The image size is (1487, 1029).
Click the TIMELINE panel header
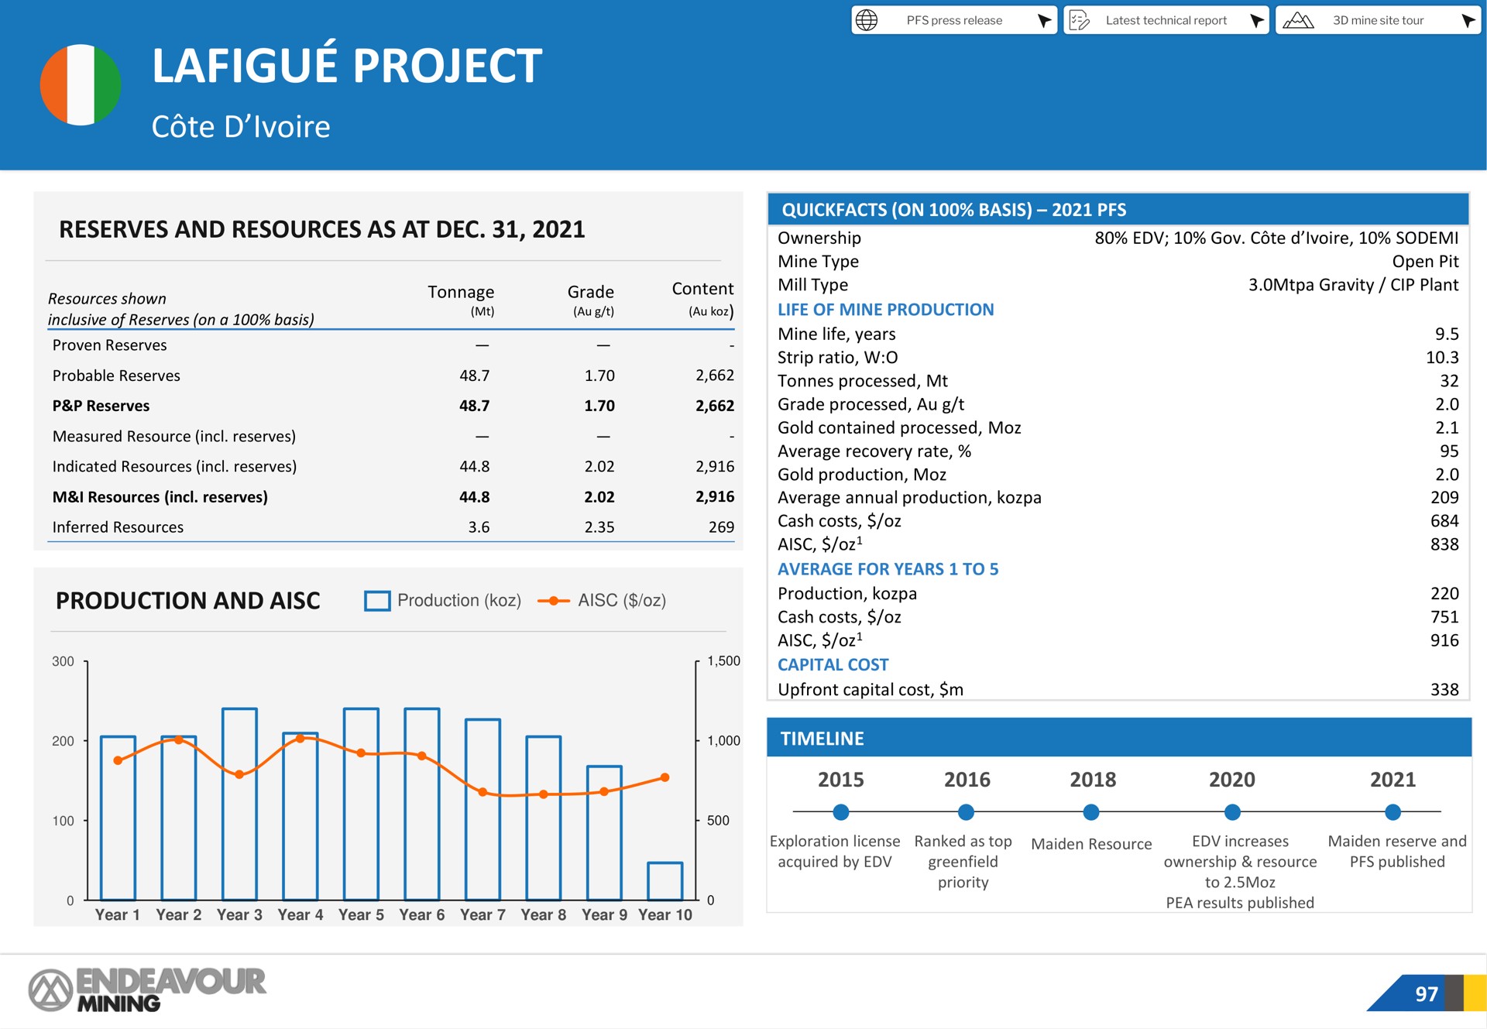pyautogui.click(x=1118, y=738)
